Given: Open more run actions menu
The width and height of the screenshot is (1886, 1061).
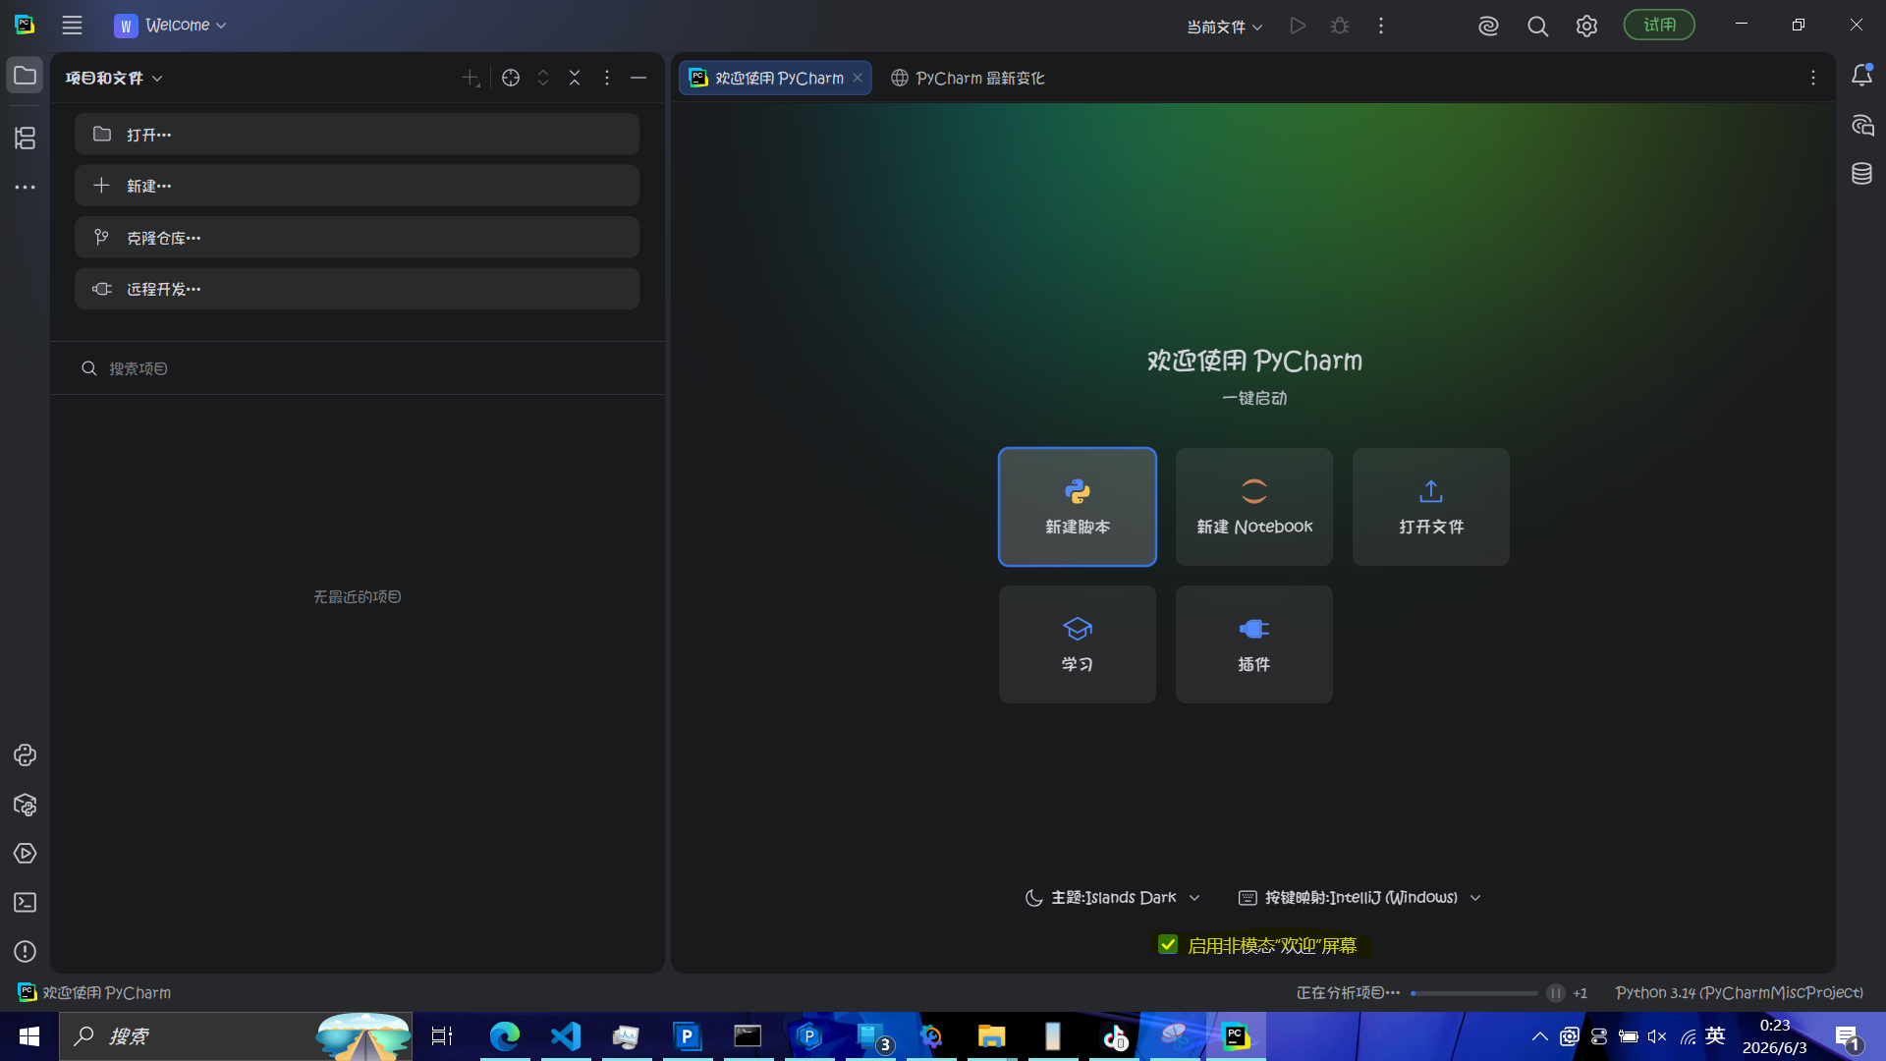Looking at the screenshot, I should click(1381, 27).
